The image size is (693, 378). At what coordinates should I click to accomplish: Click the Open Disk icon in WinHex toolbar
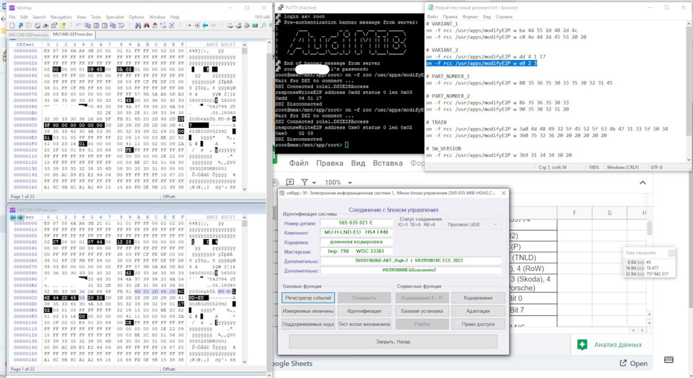[x=230, y=26]
